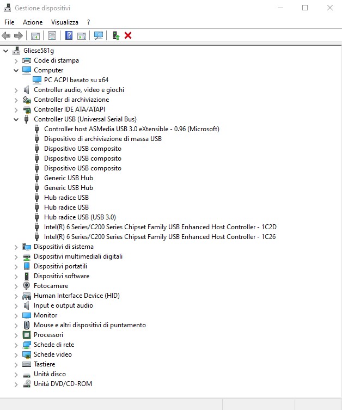Select the Intel USB Enhanced Host Controller 1C26

[x=160, y=237]
